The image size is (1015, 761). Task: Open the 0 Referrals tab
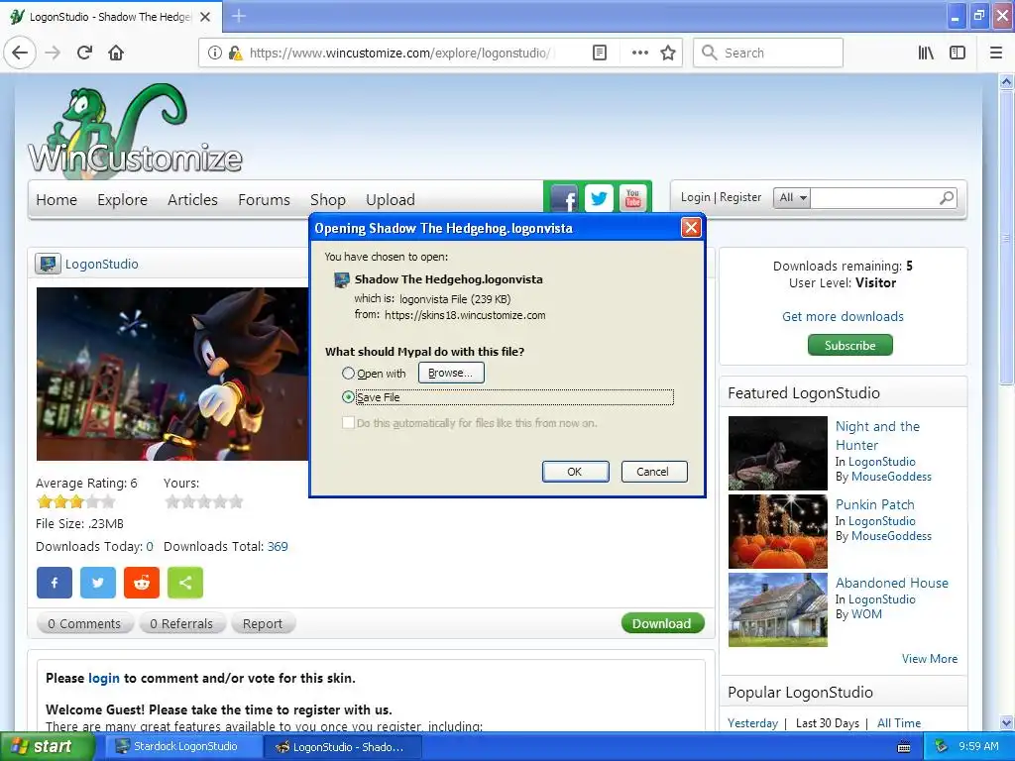coord(181,624)
